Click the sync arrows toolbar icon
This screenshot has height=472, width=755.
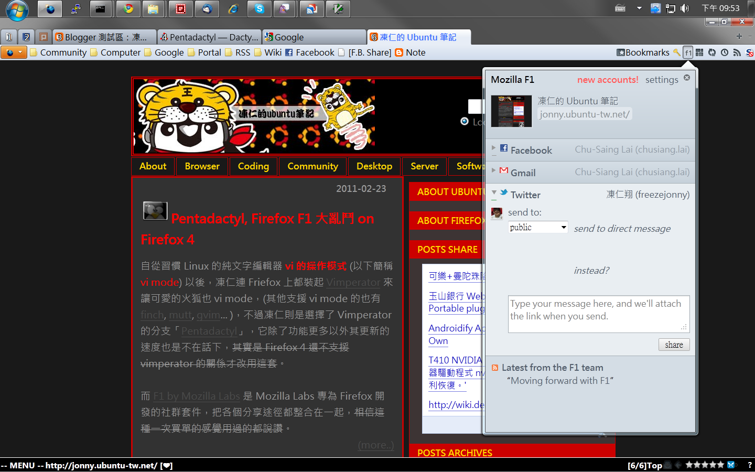[712, 52]
